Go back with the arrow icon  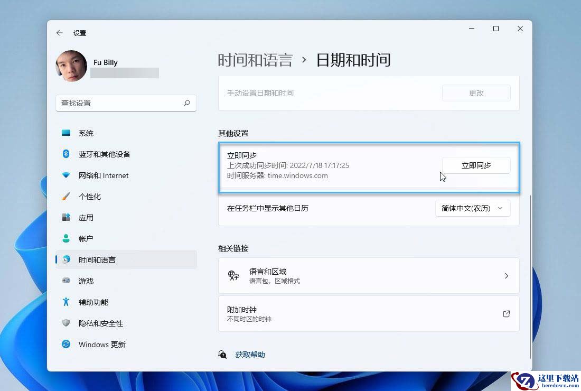click(59, 33)
